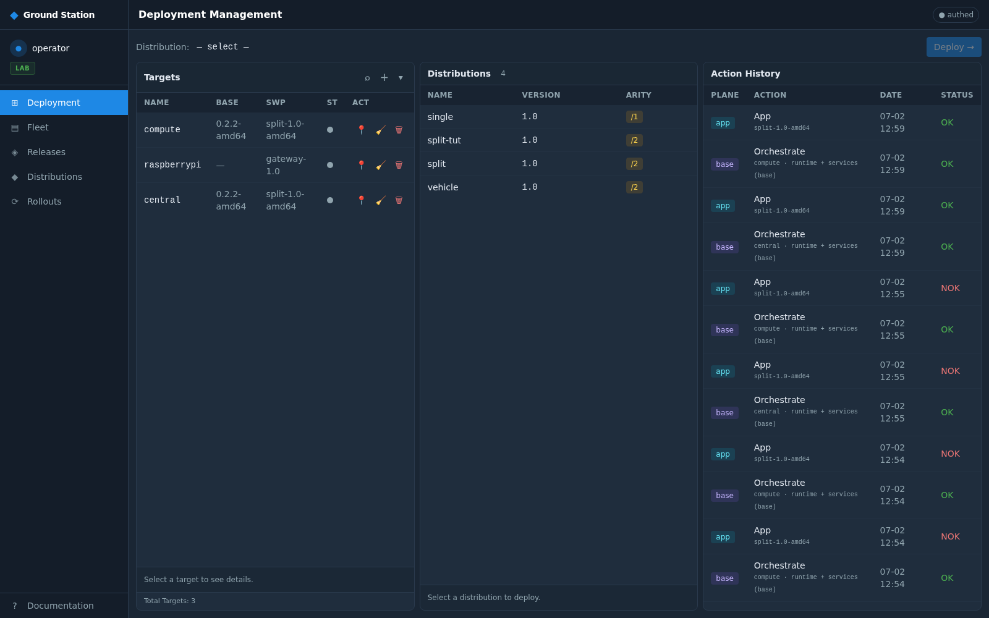Delete raspberrypi target with trash icon
The width and height of the screenshot is (989, 618).
(399, 165)
